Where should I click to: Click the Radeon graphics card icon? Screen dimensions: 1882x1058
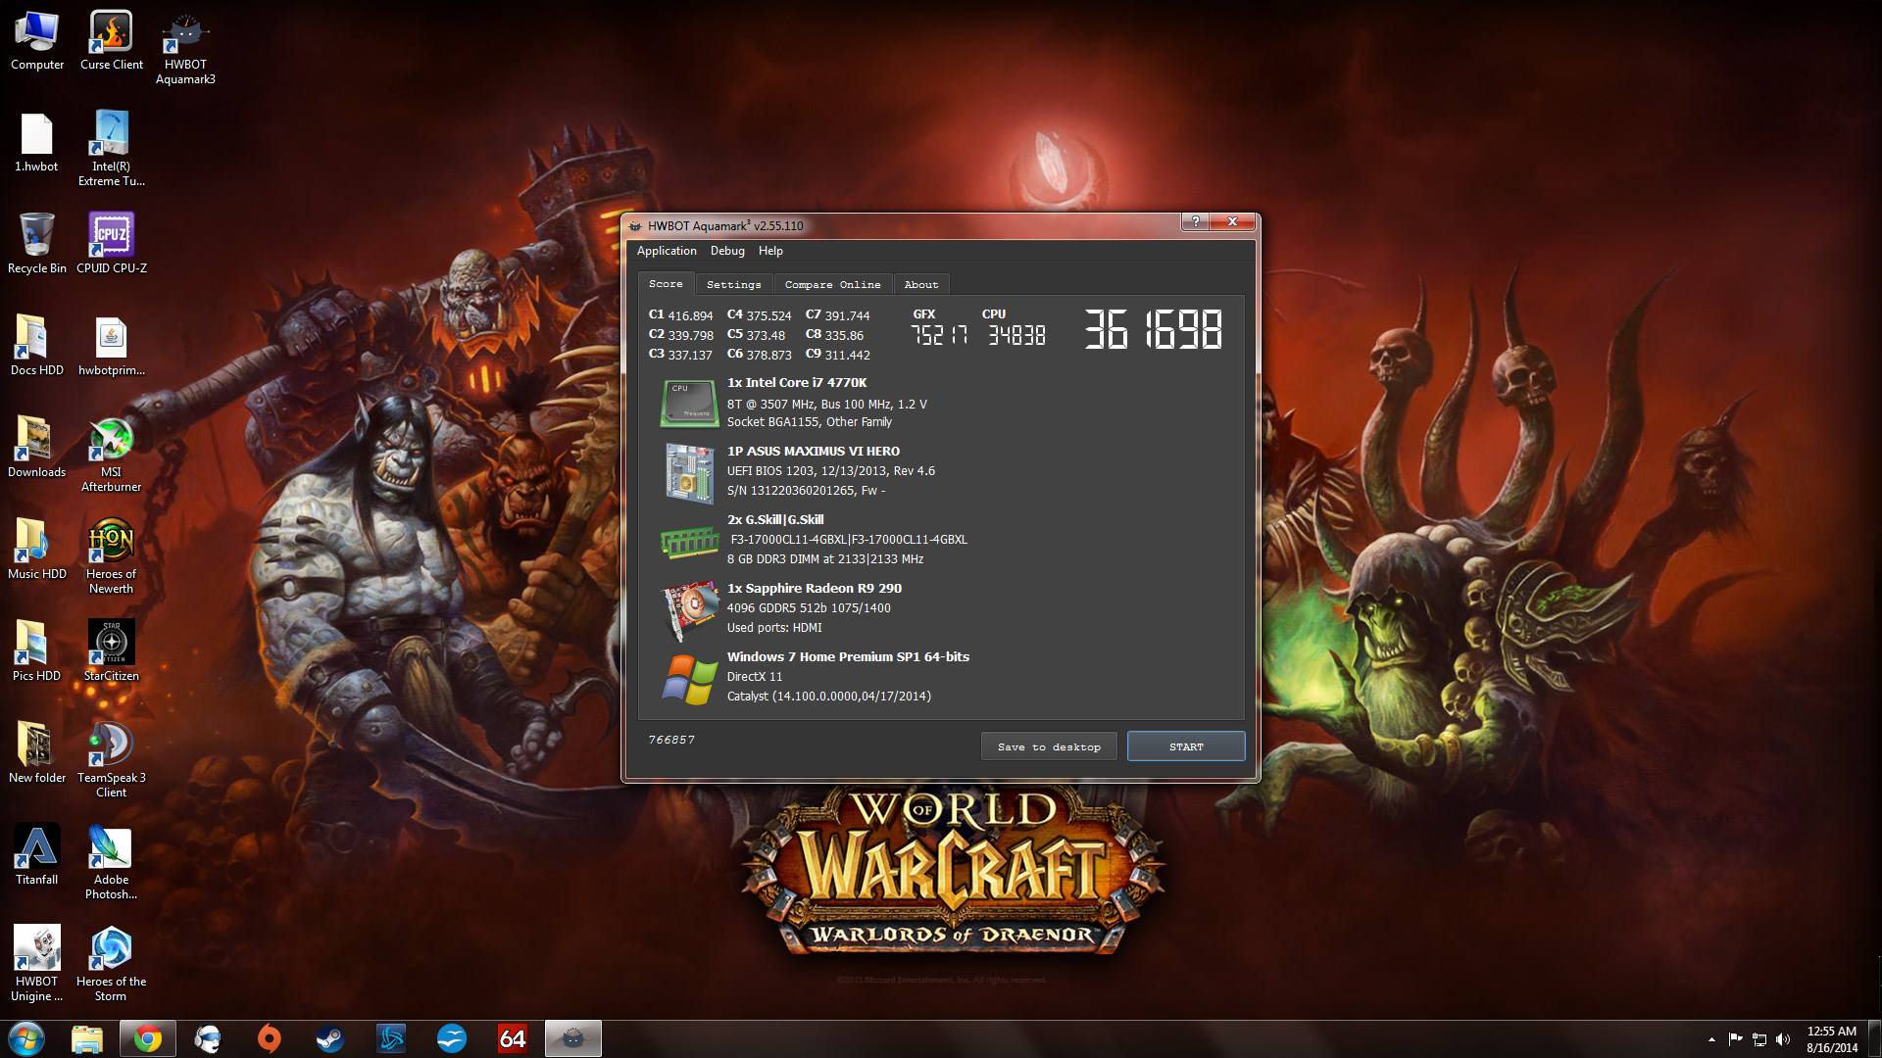689,610
